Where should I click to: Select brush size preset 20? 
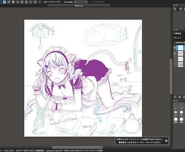pos(181,113)
